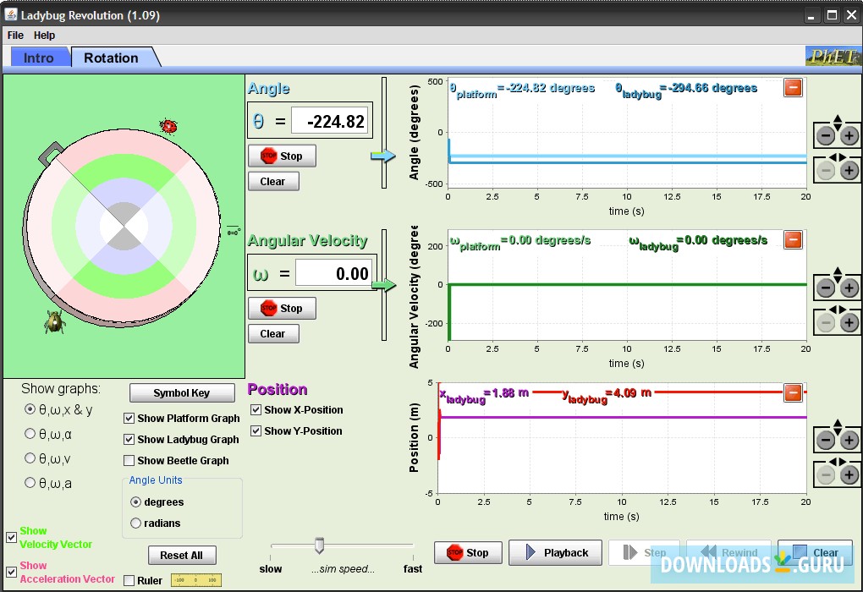This screenshot has height=592, width=863.
Task: Select the θ,ω,α graphs option
Action: (x=30, y=434)
